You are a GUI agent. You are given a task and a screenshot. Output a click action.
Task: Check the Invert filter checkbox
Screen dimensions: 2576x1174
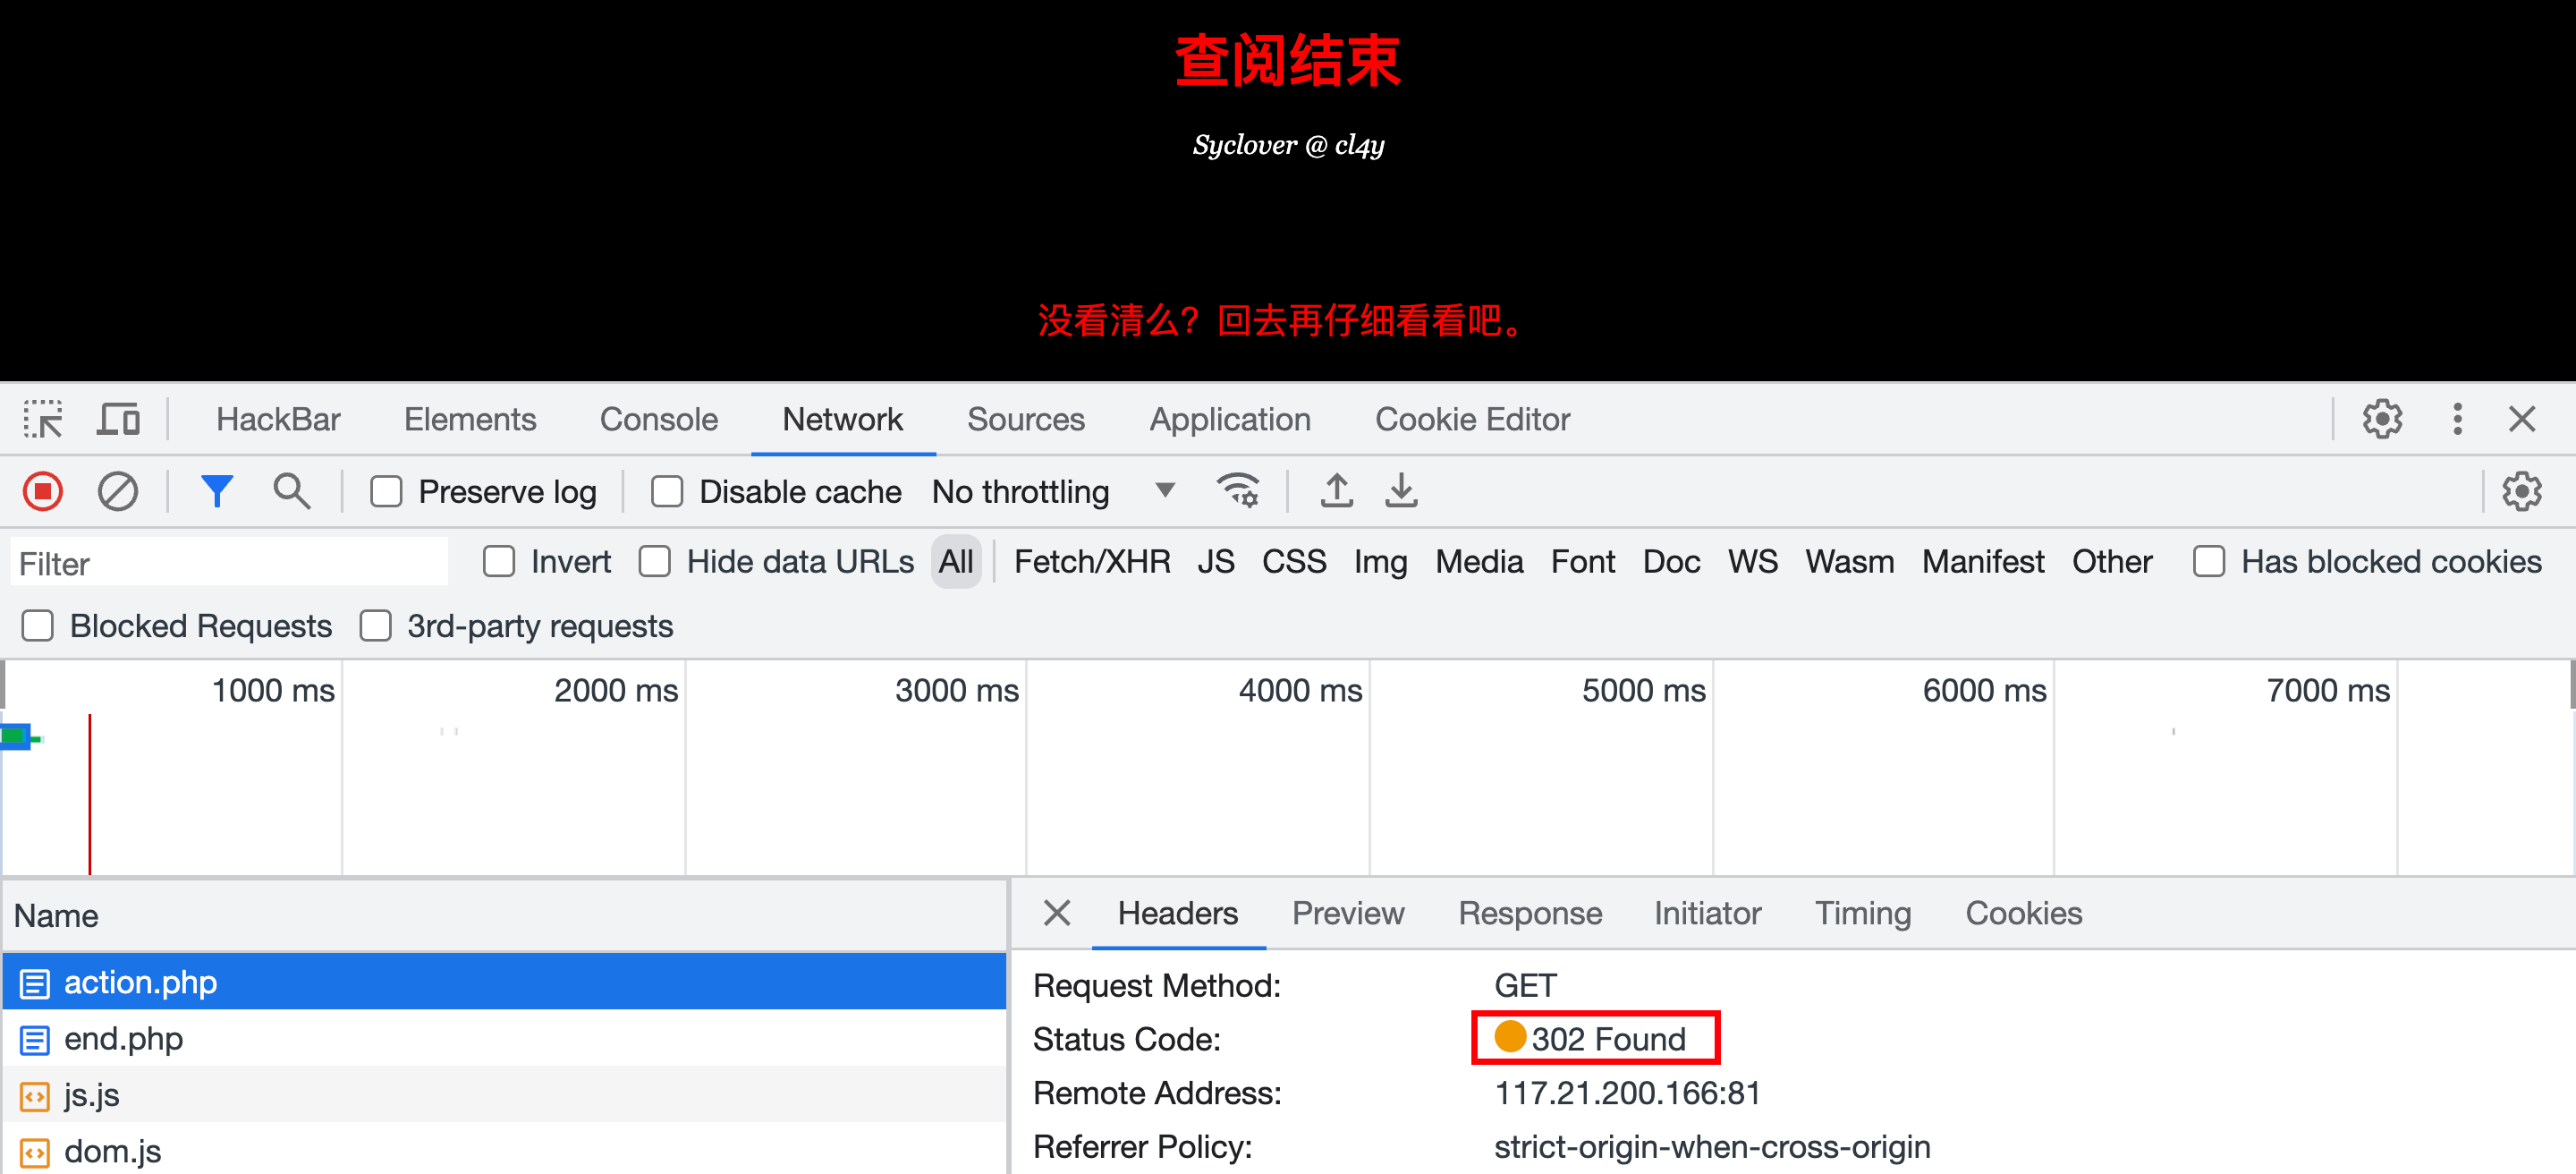[498, 561]
